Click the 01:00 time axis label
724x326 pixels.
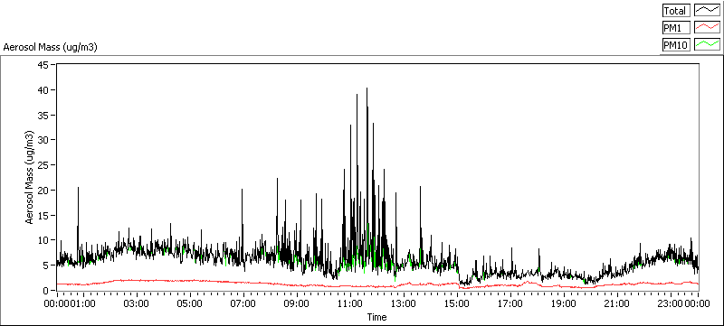pos(83,304)
